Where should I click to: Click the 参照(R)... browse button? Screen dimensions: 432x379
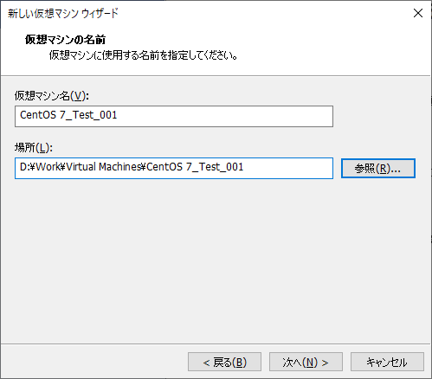coord(378,168)
